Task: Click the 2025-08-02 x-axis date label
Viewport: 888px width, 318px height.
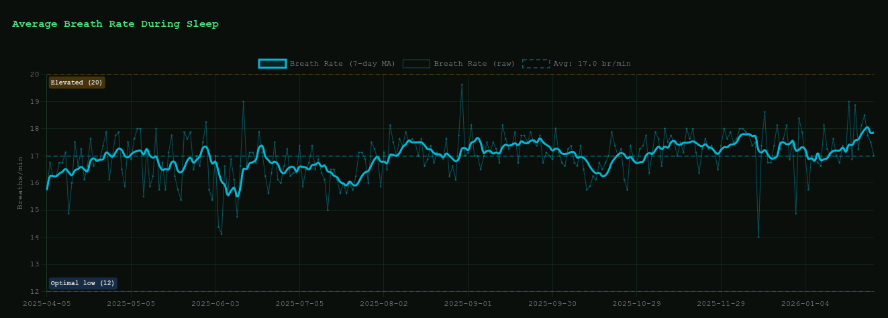Action: click(x=383, y=303)
